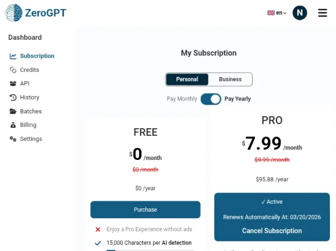Expand the en language dropdown
Screen dimensions: 336x251
(x=281, y=13)
